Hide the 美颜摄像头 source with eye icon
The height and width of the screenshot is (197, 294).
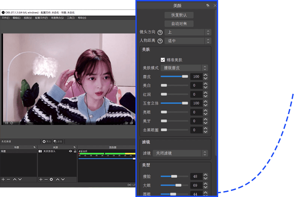point(71,152)
